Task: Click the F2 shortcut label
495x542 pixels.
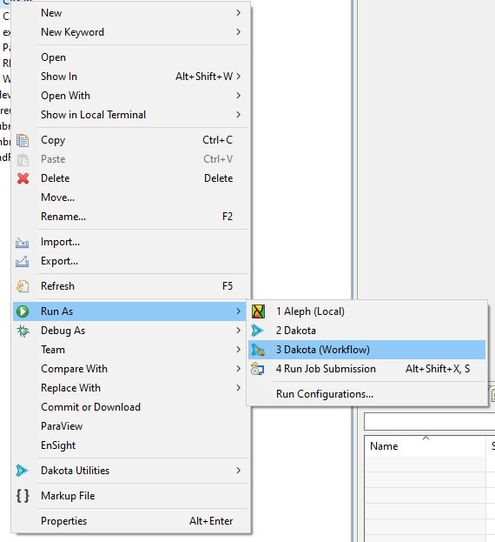Action: point(228,217)
